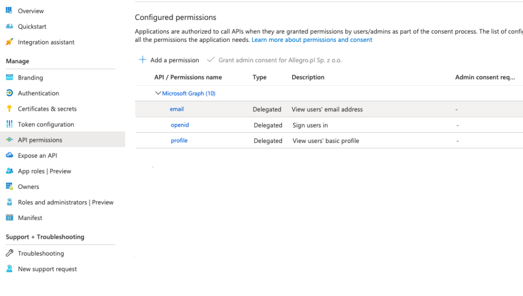The image size is (523, 296).
Task: Click the Troubleshooting wrench icon
Action: click(x=9, y=254)
